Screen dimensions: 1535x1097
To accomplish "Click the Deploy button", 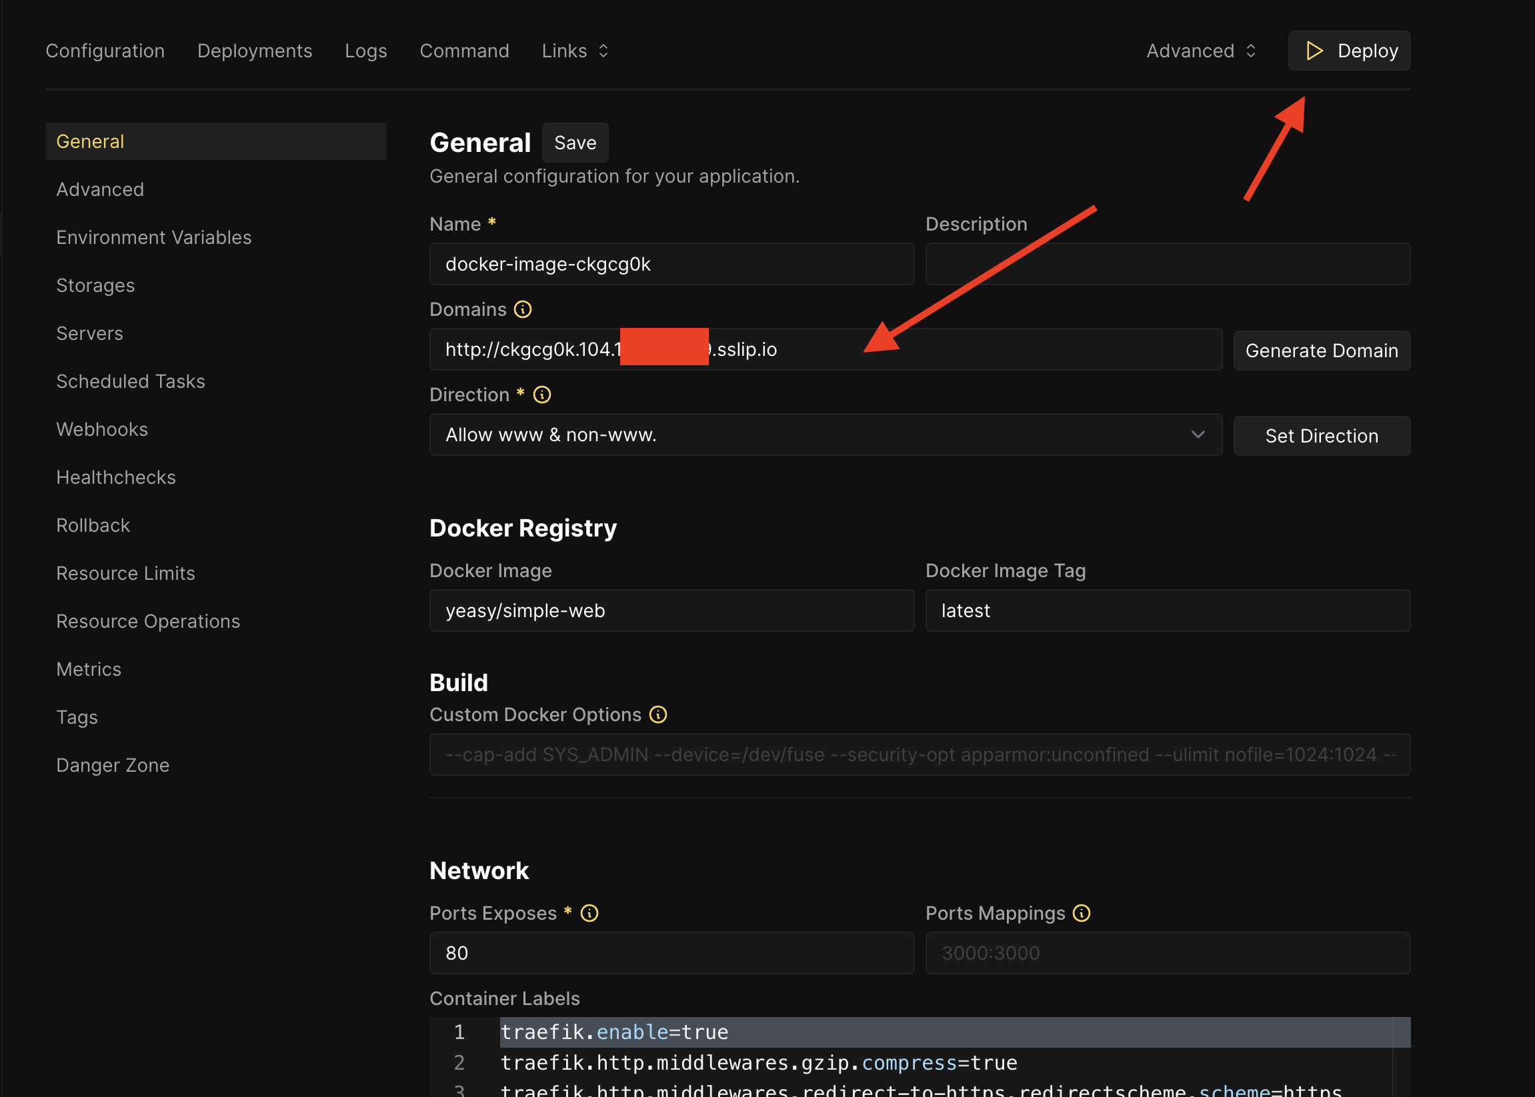I will 1348,51.
